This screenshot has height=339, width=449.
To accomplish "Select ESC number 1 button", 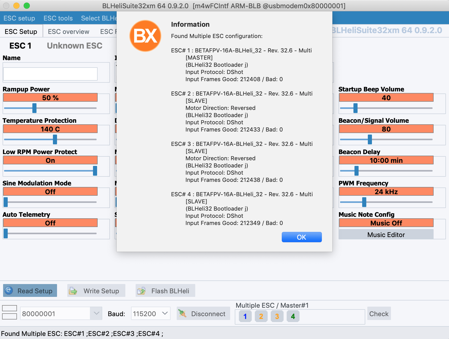I will [x=245, y=316].
